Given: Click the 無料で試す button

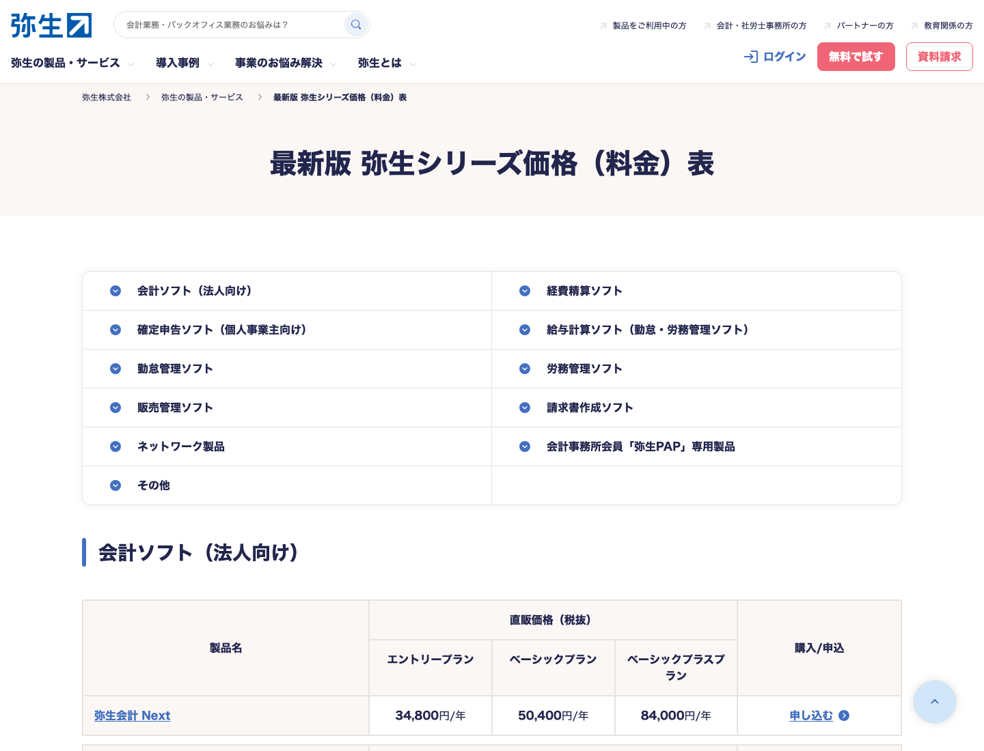Looking at the screenshot, I should click(856, 57).
